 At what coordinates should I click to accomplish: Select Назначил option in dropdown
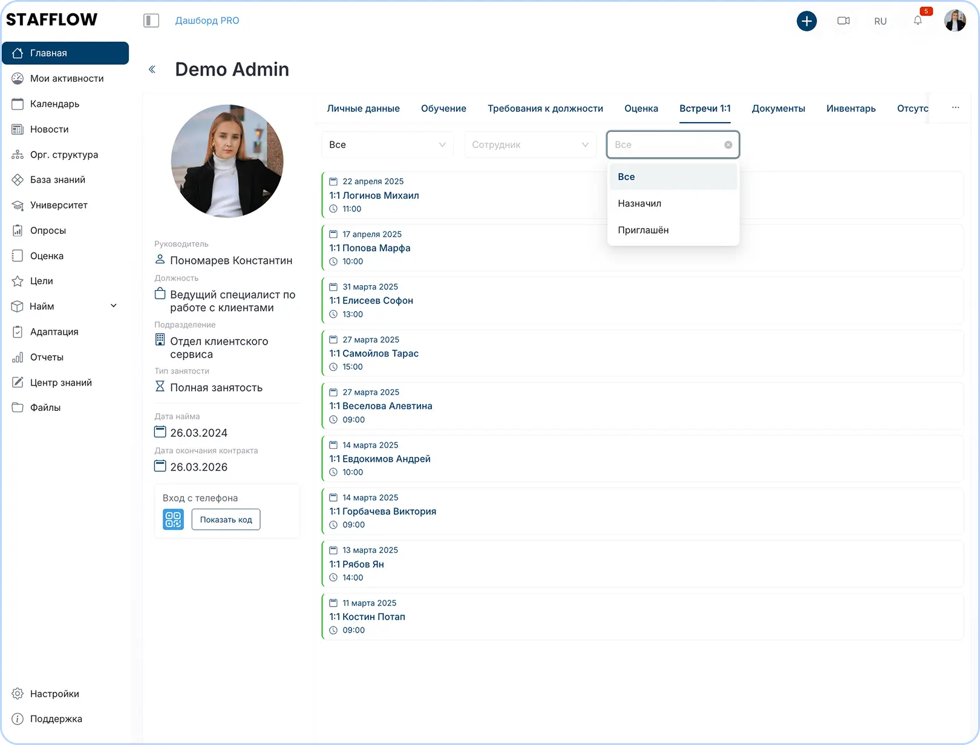pos(639,204)
